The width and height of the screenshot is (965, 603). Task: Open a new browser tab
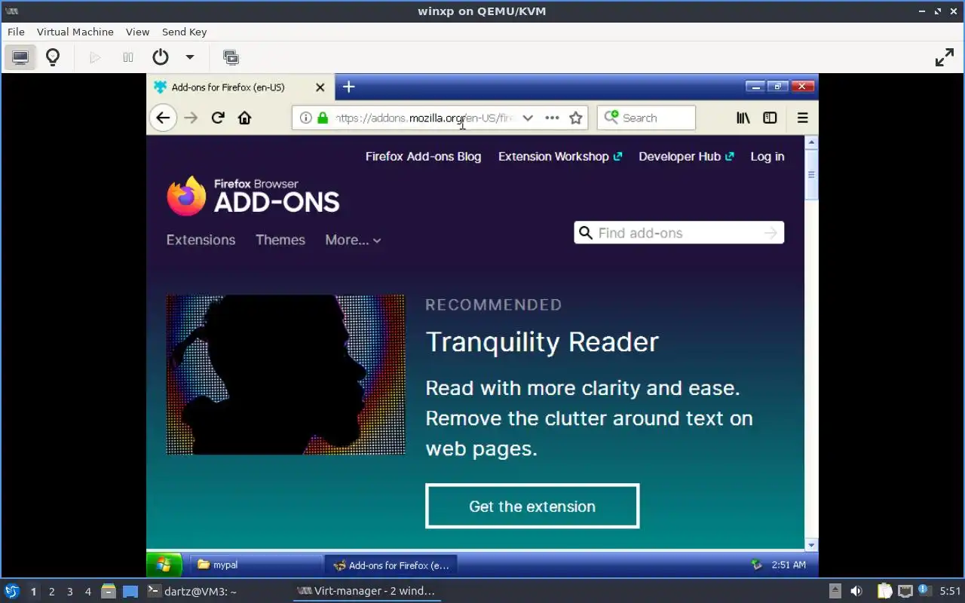[x=348, y=87]
